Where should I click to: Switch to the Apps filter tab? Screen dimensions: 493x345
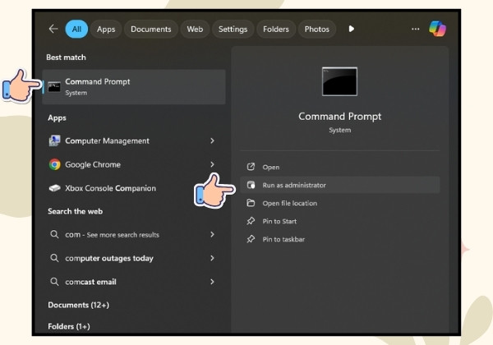click(106, 29)
